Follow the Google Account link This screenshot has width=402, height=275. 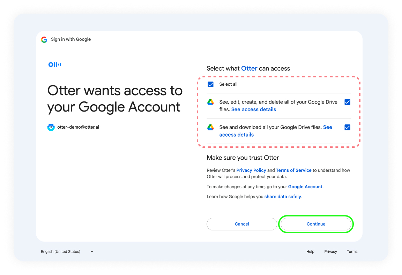pos(305,187)
